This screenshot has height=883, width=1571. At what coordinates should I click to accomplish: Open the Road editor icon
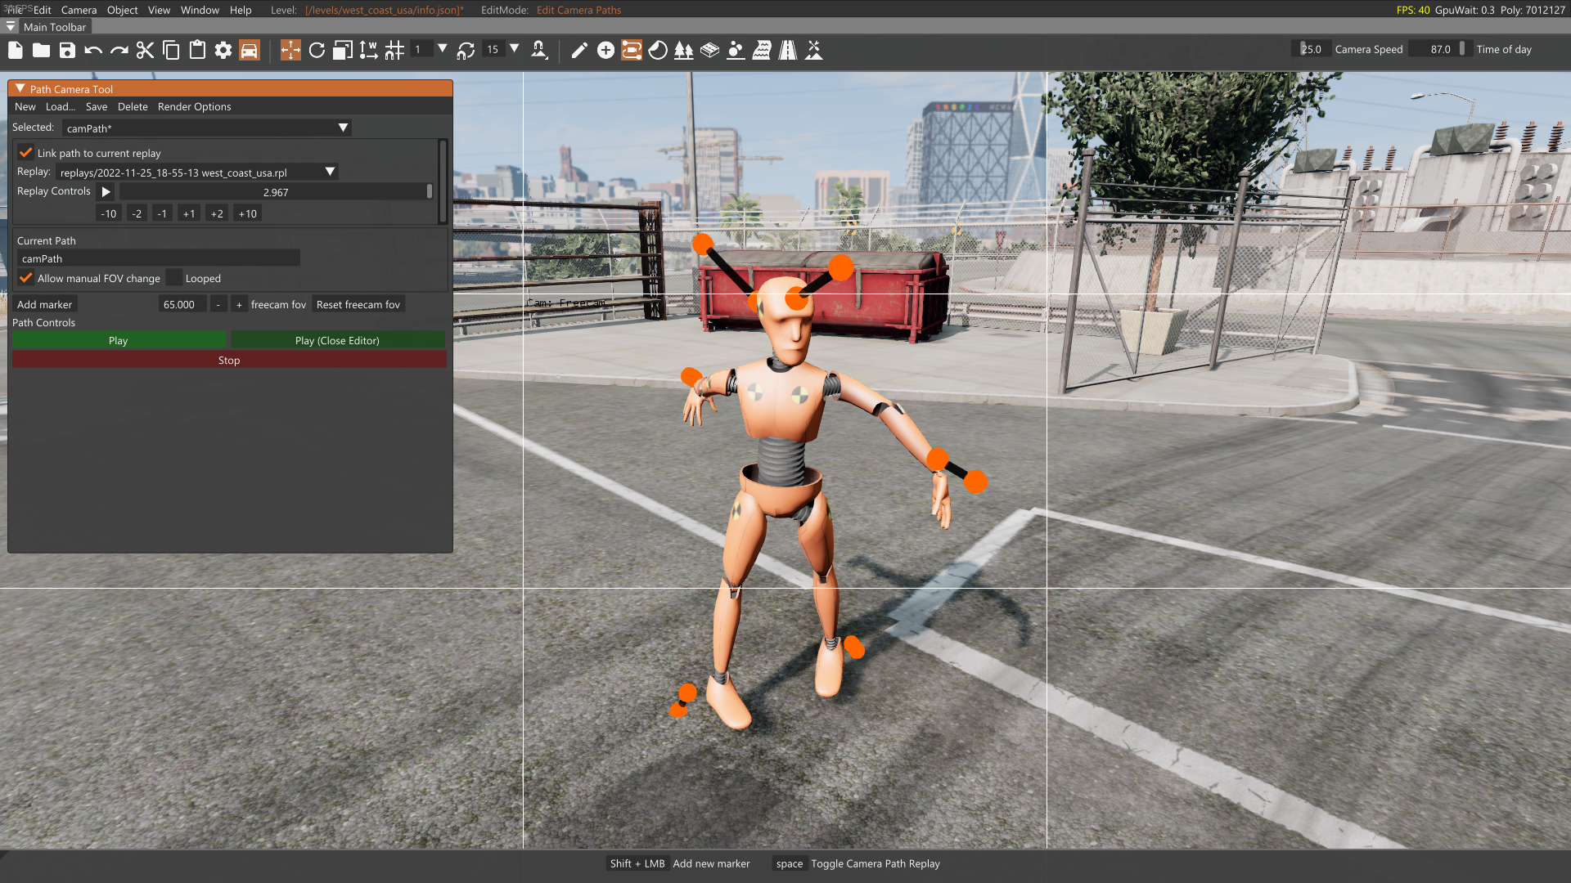[788, 50]
